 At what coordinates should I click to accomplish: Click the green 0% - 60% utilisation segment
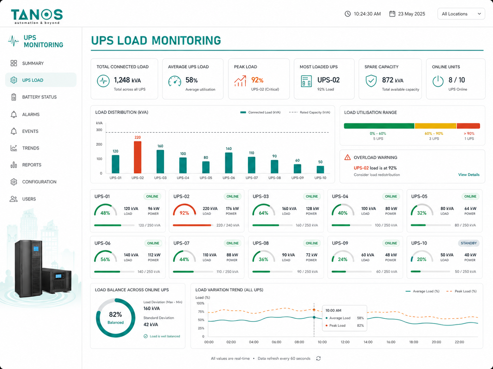pyautogui.click(x=379, y=126)
